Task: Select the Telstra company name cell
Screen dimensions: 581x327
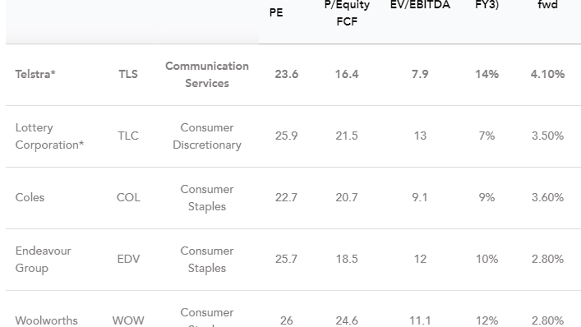Action: click(36, 74)
